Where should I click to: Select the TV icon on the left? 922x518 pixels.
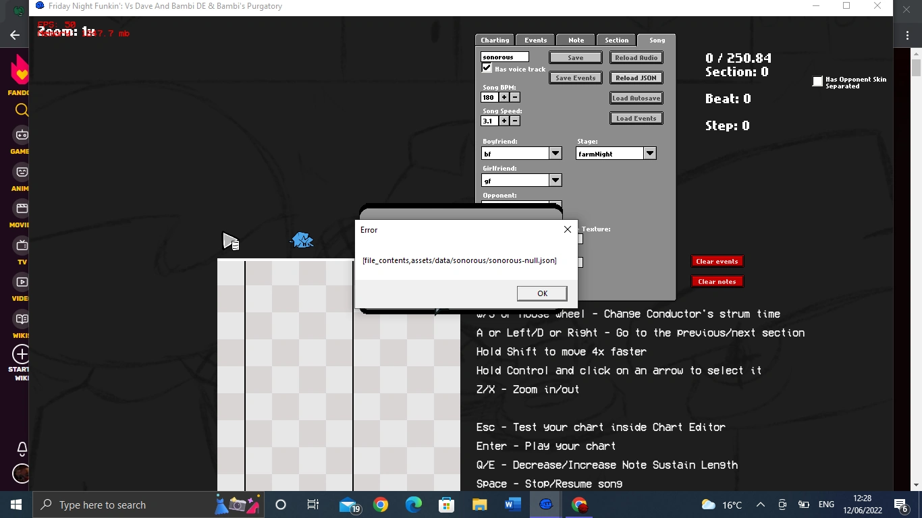[20, 244]
